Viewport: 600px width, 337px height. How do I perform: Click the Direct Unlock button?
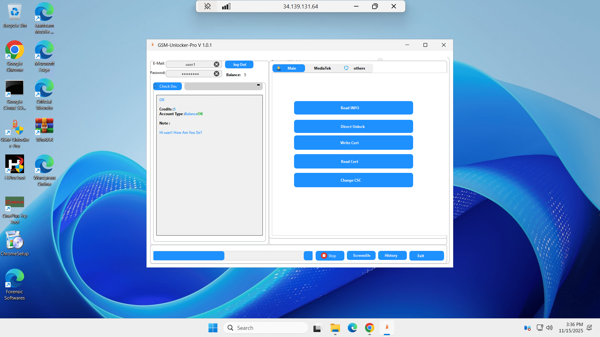pyautogui.click(x=353, y=126)
